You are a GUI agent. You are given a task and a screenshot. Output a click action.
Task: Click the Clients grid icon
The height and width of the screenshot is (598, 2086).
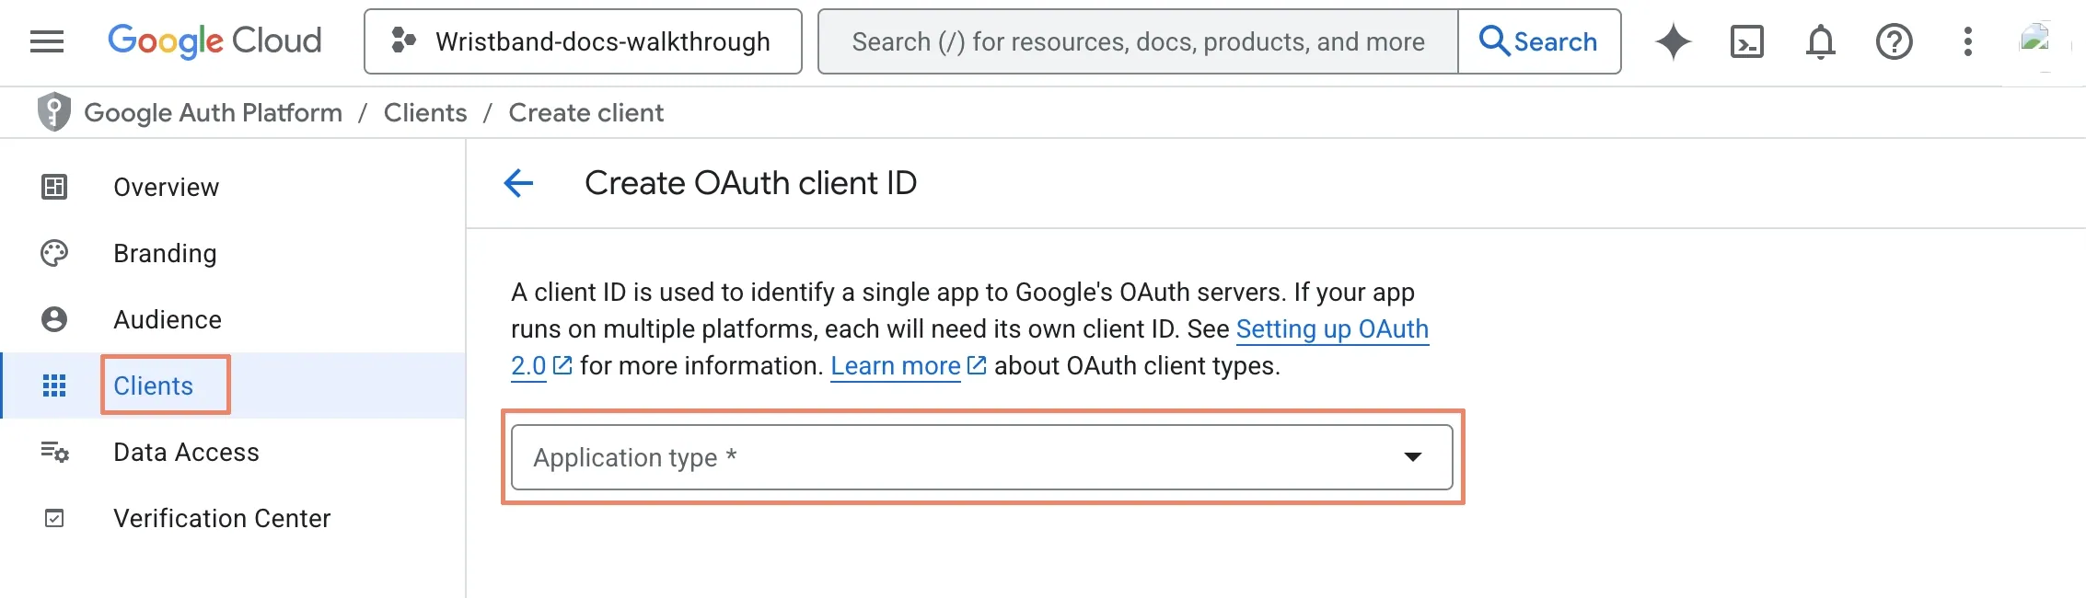point(54,385)
